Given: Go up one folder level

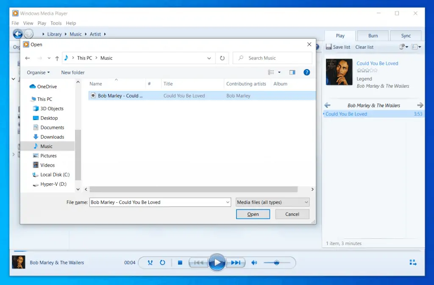Looking at the screenshot, I should 57,58.
